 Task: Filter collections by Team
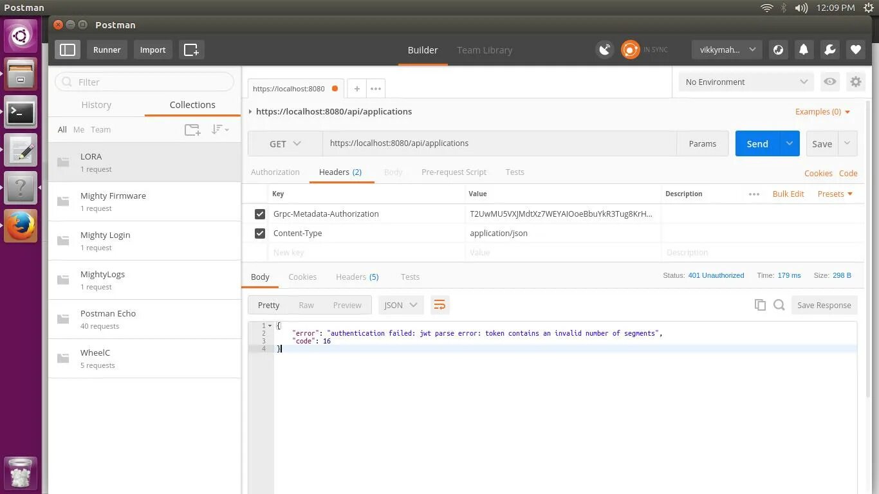[x=100, y=129]
